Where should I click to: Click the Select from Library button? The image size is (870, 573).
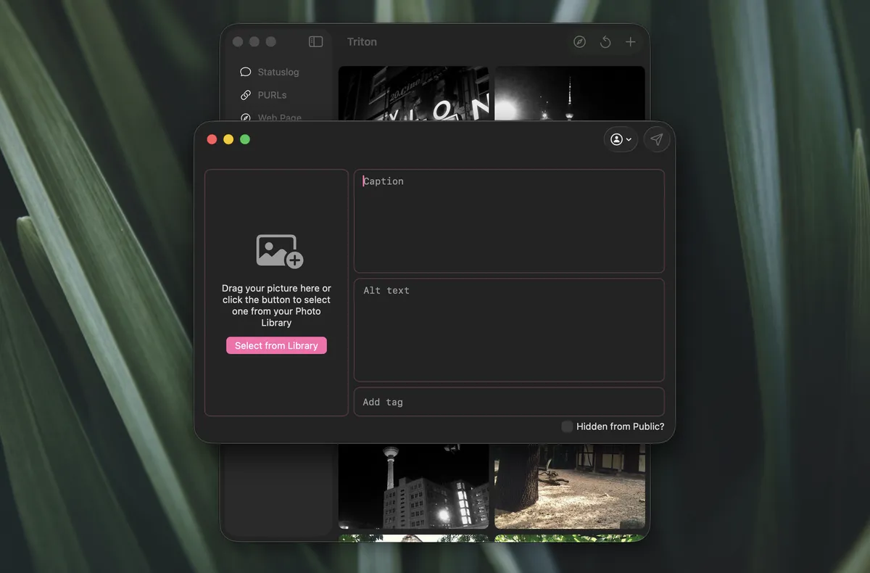[276, 345]
